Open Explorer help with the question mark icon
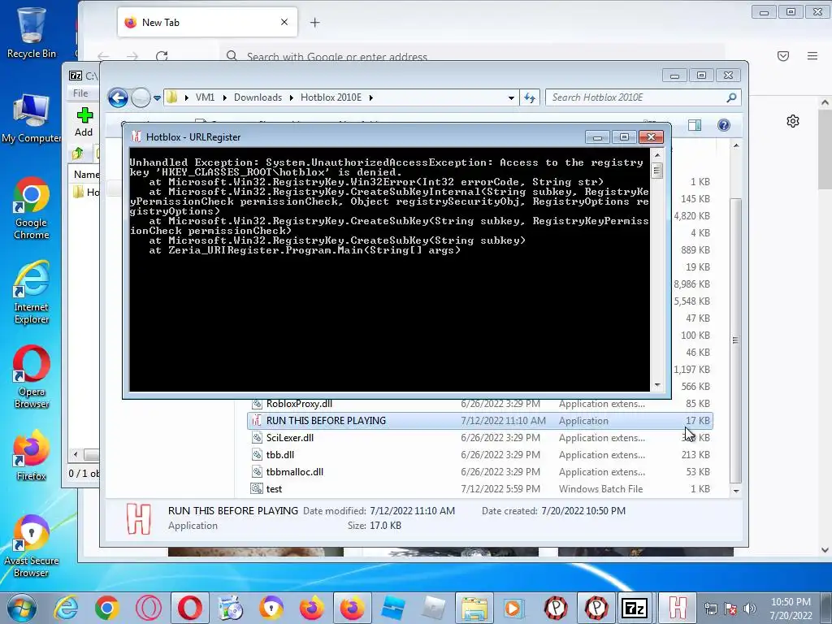832x624 pixels. tap(724, 125)
